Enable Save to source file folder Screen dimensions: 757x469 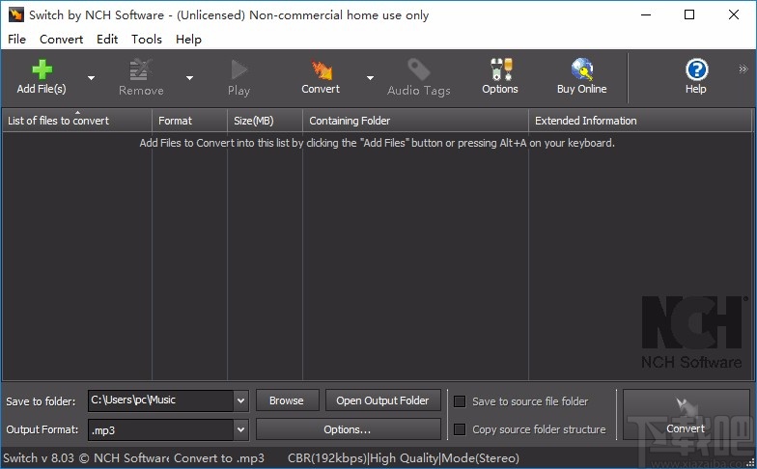(460, 401)
